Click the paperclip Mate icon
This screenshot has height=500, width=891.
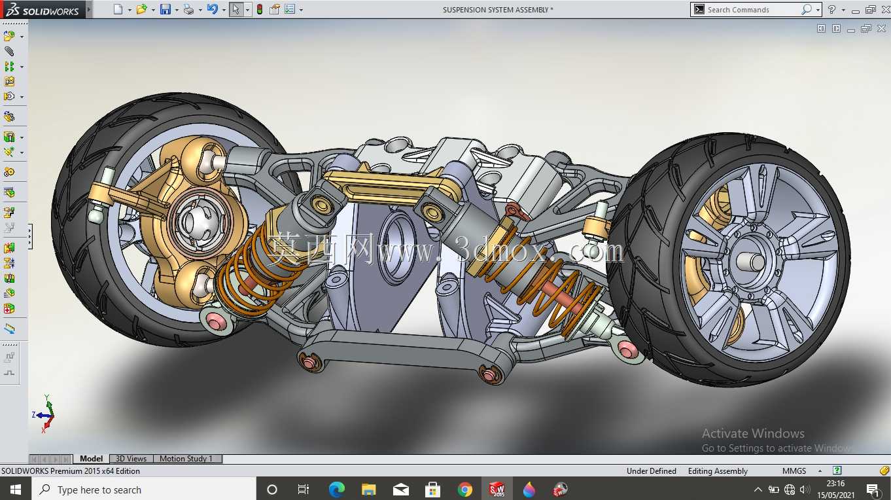coord(9,50)
